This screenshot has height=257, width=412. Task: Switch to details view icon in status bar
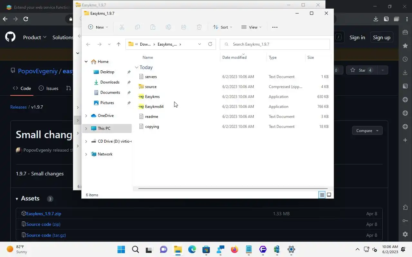click(322, 195)
